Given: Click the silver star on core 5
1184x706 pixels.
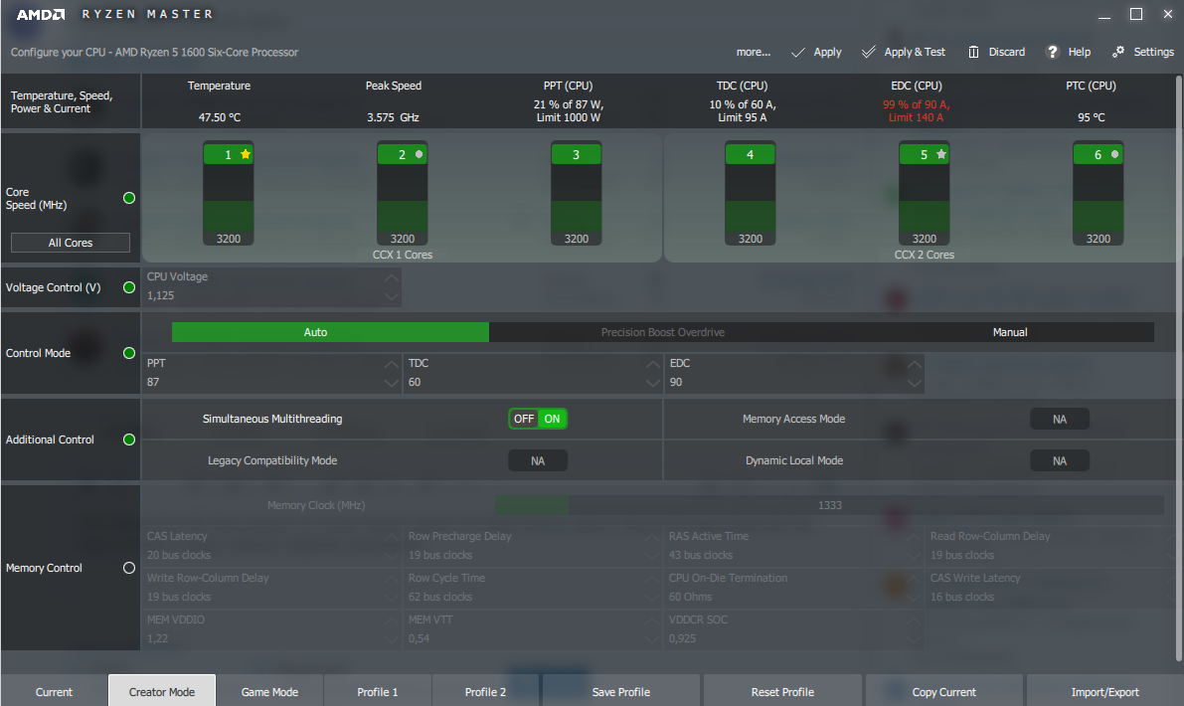Looking at the screenshot, I should (x=940, y=154).
